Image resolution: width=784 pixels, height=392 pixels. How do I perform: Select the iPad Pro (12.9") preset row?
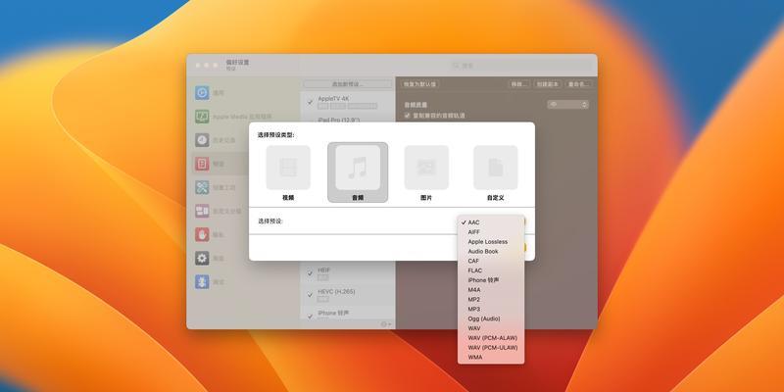[348, 119]
